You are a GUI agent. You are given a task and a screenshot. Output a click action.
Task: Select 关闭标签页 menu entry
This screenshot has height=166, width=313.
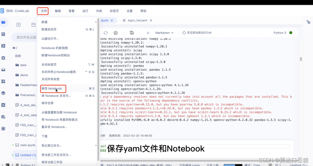click(x=67, y=65)
